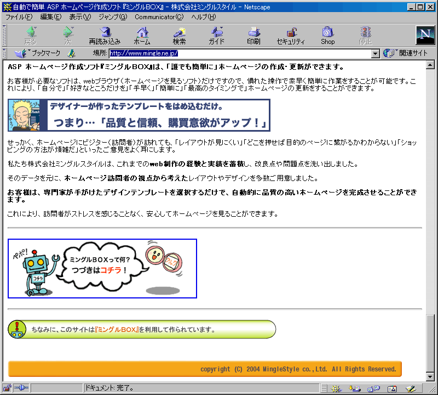Collapse the navigation toolbar using its left grip
Screen dimensions: 438x395
4,36
